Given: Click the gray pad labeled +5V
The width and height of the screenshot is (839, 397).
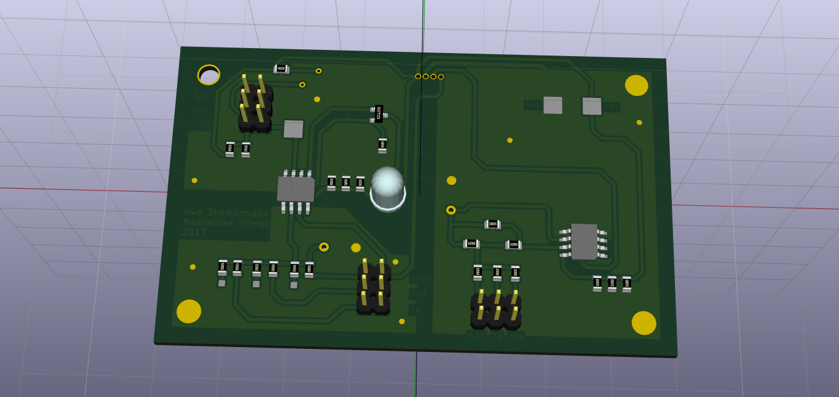Looking at the screenshot, I should 592,106.
